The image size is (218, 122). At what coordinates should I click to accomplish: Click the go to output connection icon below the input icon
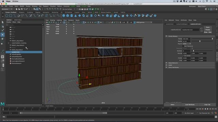(x=201, y=31)
